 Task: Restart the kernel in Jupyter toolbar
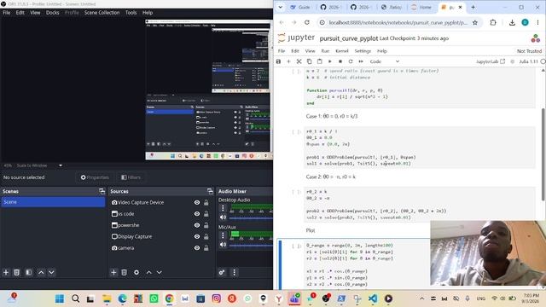(351, 61)
